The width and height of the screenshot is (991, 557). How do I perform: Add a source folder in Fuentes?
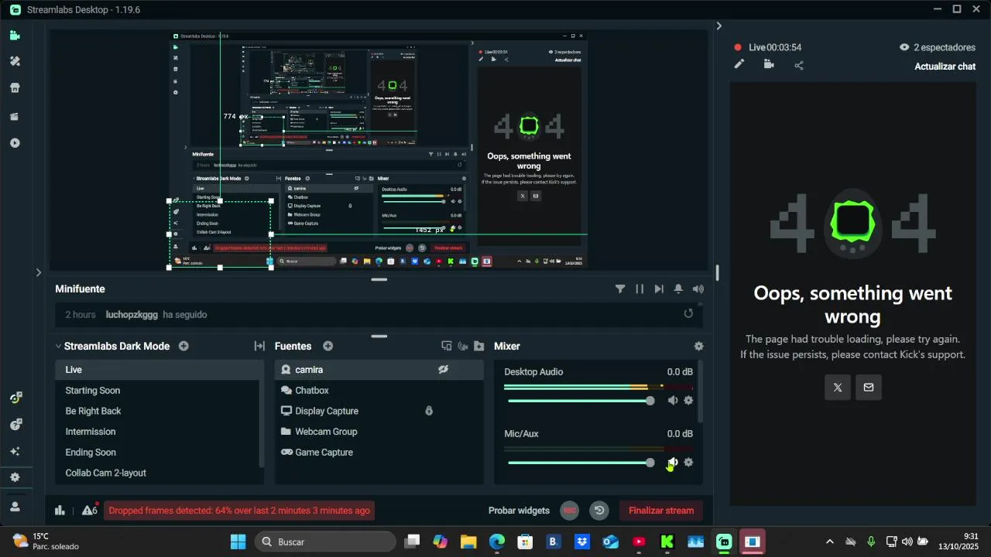(479, 346)
